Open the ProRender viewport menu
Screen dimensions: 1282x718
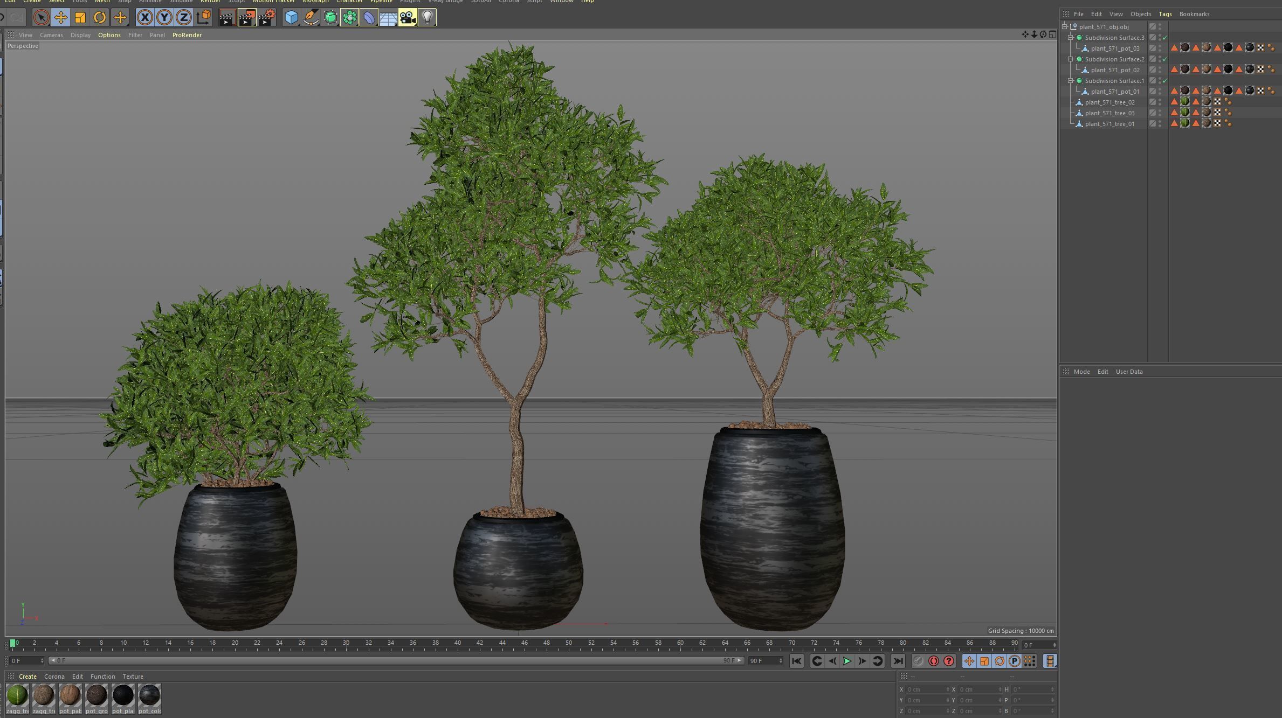pos(187,35)
